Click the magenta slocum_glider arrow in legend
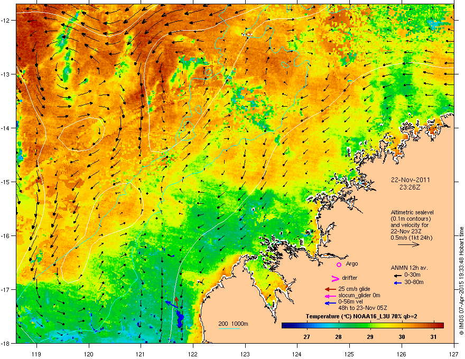The height and width of the screenshot is (359, 465). [330, 296]
